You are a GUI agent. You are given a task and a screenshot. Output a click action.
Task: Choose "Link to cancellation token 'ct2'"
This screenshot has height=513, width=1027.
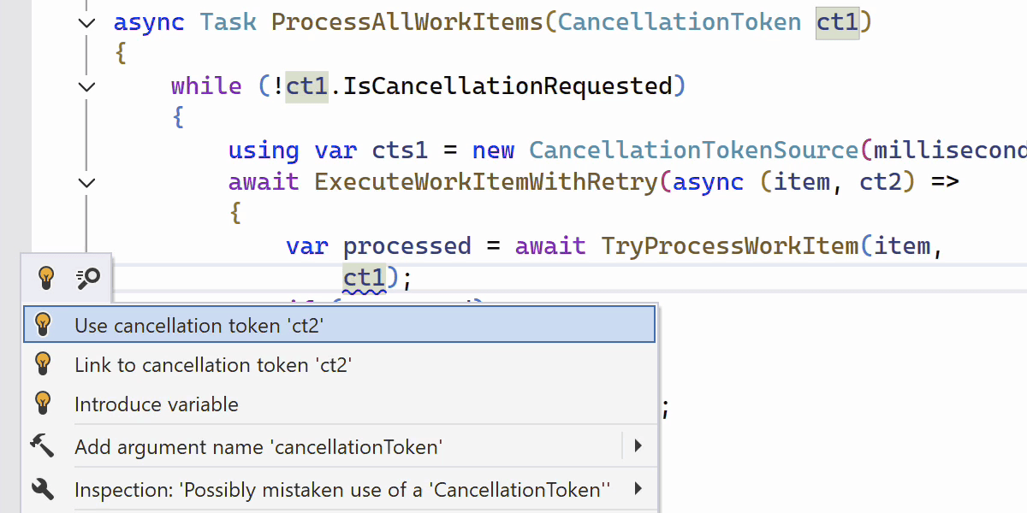[x=213, y=365]
